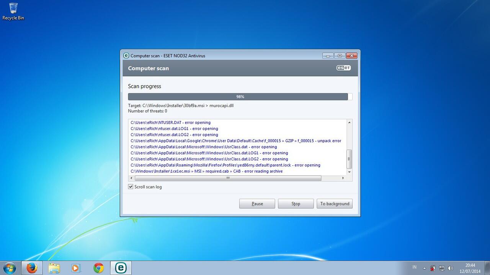Image resolution: width=490 pixels, height=275 pixels.
Task: Click the horizontal scrollbar thumb in log
Action: tap(228, 178)
